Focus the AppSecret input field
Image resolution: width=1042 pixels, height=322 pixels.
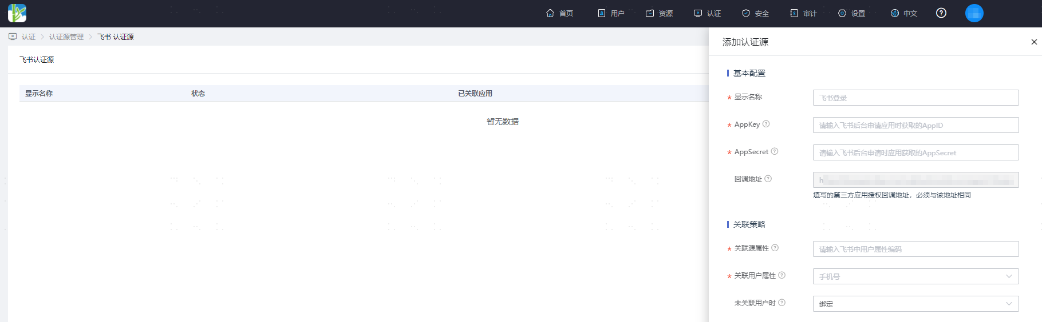[915, 152]
